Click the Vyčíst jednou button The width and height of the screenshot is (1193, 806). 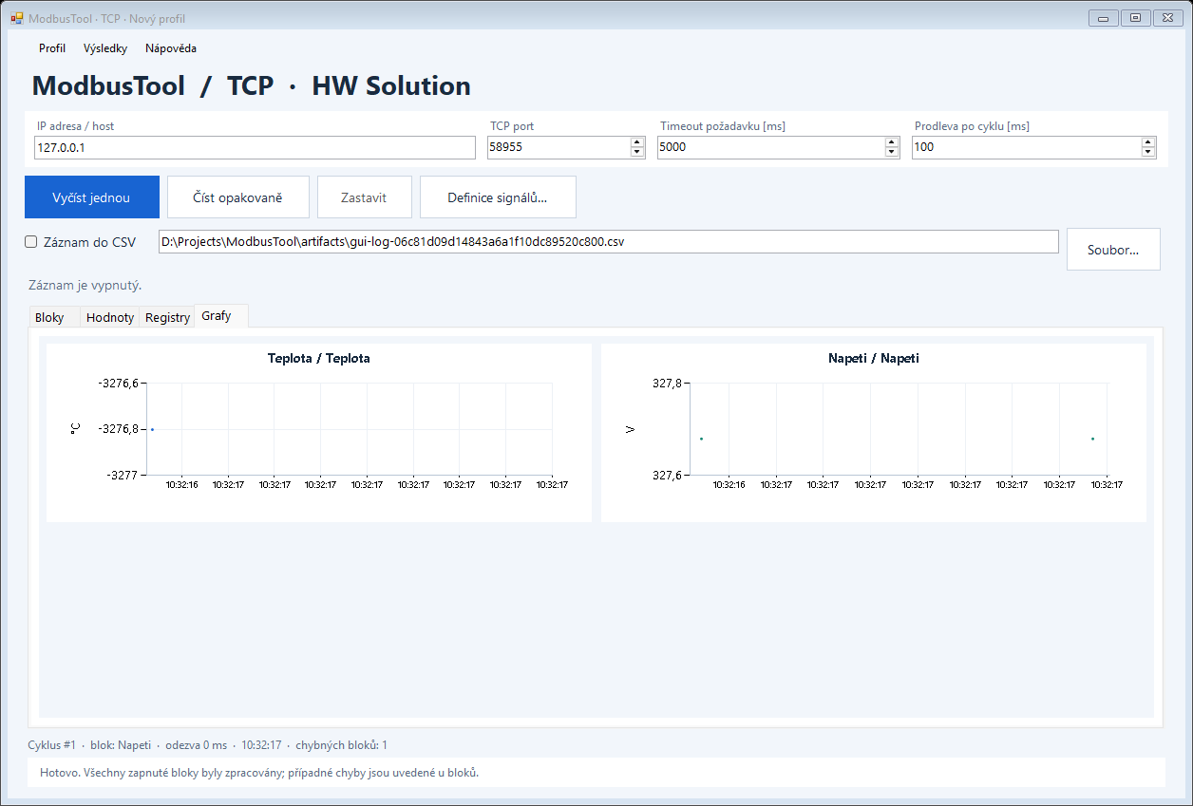pos(92,197)
